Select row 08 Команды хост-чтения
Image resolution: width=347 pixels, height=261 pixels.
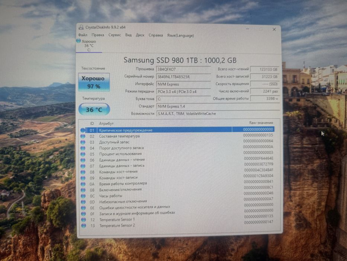tap(177, 172)
